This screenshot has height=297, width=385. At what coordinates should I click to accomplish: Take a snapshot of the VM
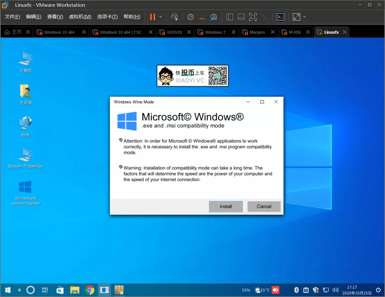coord(190,17)
